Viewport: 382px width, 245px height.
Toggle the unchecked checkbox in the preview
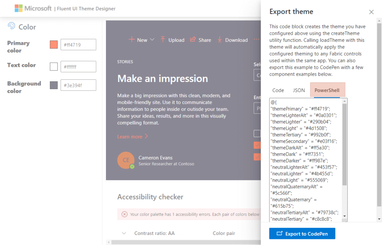pyautogui.click(x=257, y=134)
